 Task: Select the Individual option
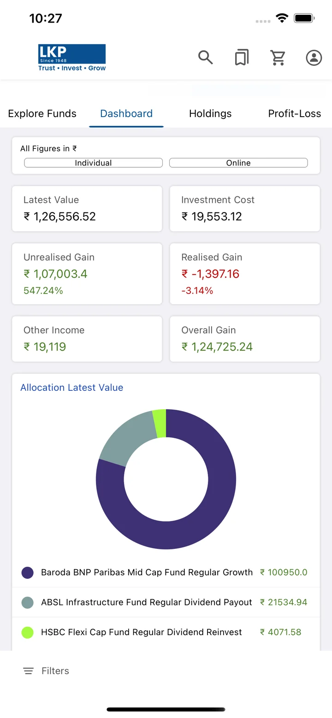coord(93,163)
